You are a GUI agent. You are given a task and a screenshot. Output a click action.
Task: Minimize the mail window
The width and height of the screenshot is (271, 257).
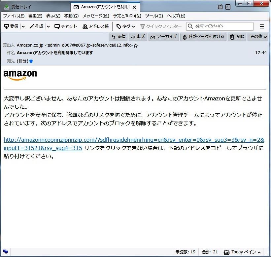click(x=240, y=3)
